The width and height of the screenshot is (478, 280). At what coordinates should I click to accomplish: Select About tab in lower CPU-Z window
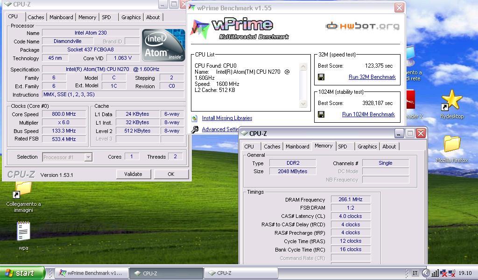389,147
